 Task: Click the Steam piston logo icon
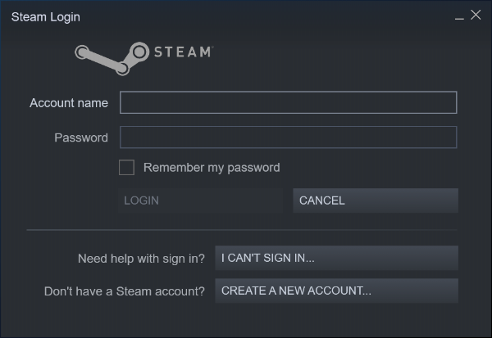click(112, 59)
